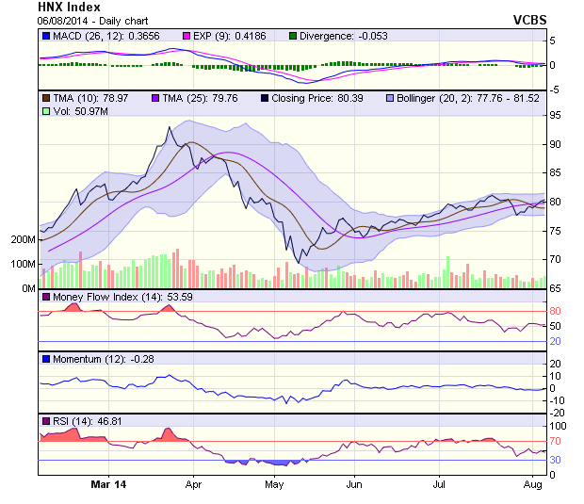Click the blue MACD legend swatch

pos(45,36)
